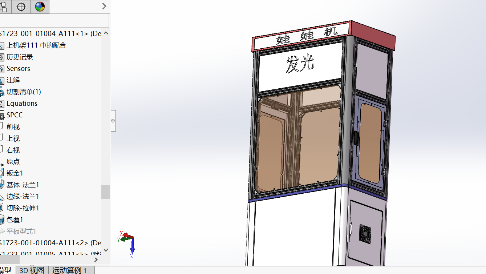This screenshot has height=274, width=486.
Task: Select the DisplayManager colored sphere icon
Action: tap(40, 7)
